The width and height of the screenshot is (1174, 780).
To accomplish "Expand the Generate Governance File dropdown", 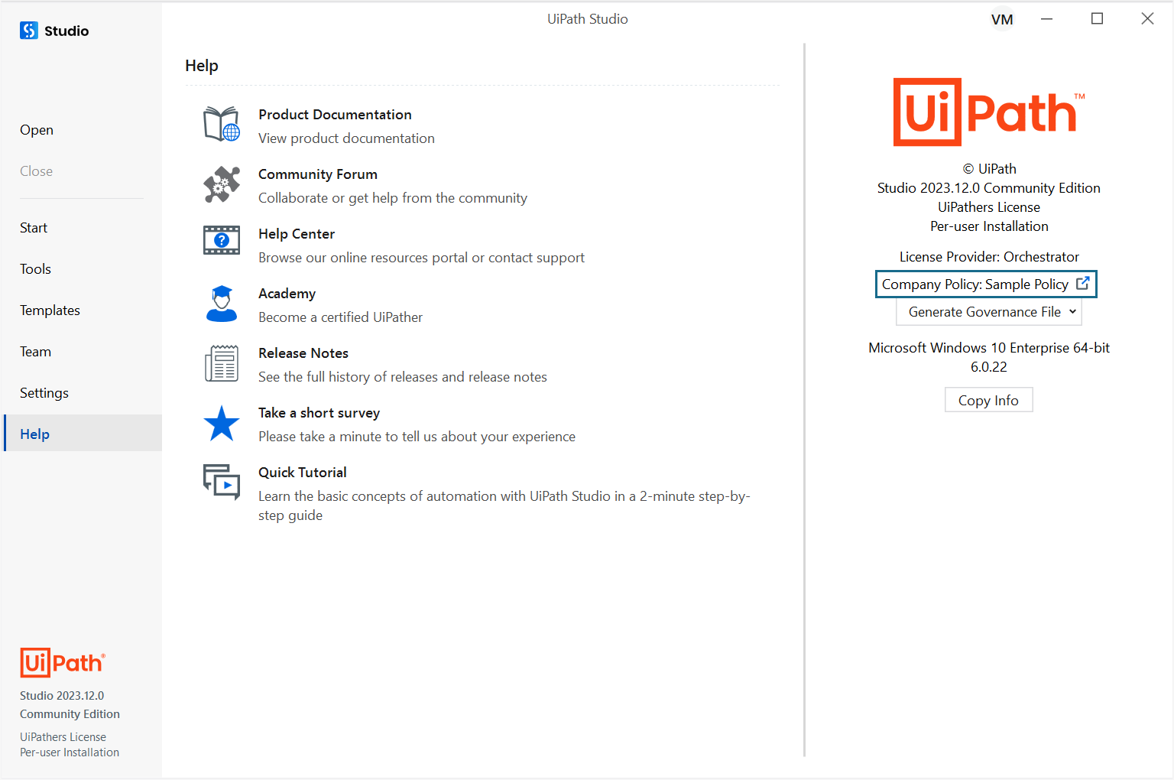I will point(988,311).
